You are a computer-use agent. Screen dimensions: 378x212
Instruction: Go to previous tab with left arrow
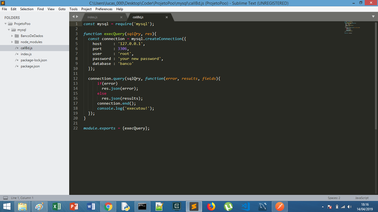(73, 17)
